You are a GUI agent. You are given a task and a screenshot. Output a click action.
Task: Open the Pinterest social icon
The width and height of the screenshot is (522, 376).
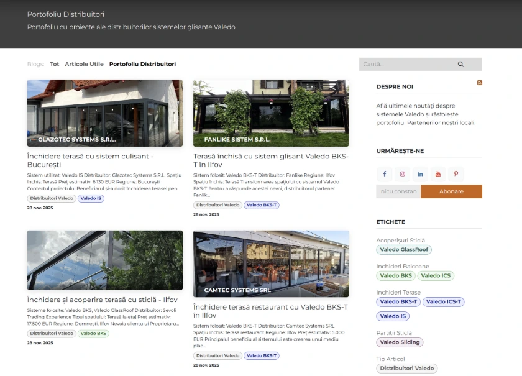point(456,174)
